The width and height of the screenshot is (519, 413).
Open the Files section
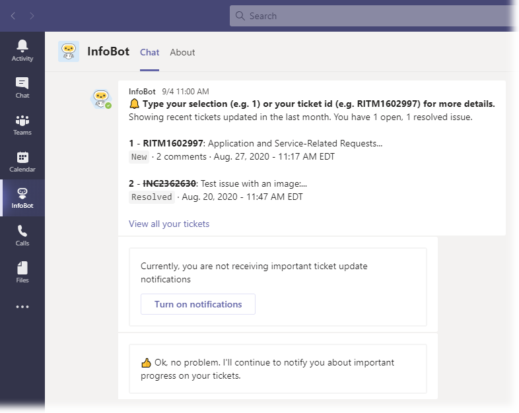[x=22, y=272]
